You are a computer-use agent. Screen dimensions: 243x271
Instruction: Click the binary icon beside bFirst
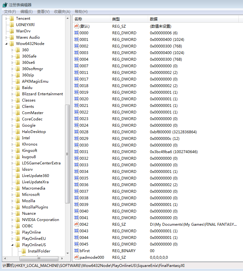click(76, 251)
